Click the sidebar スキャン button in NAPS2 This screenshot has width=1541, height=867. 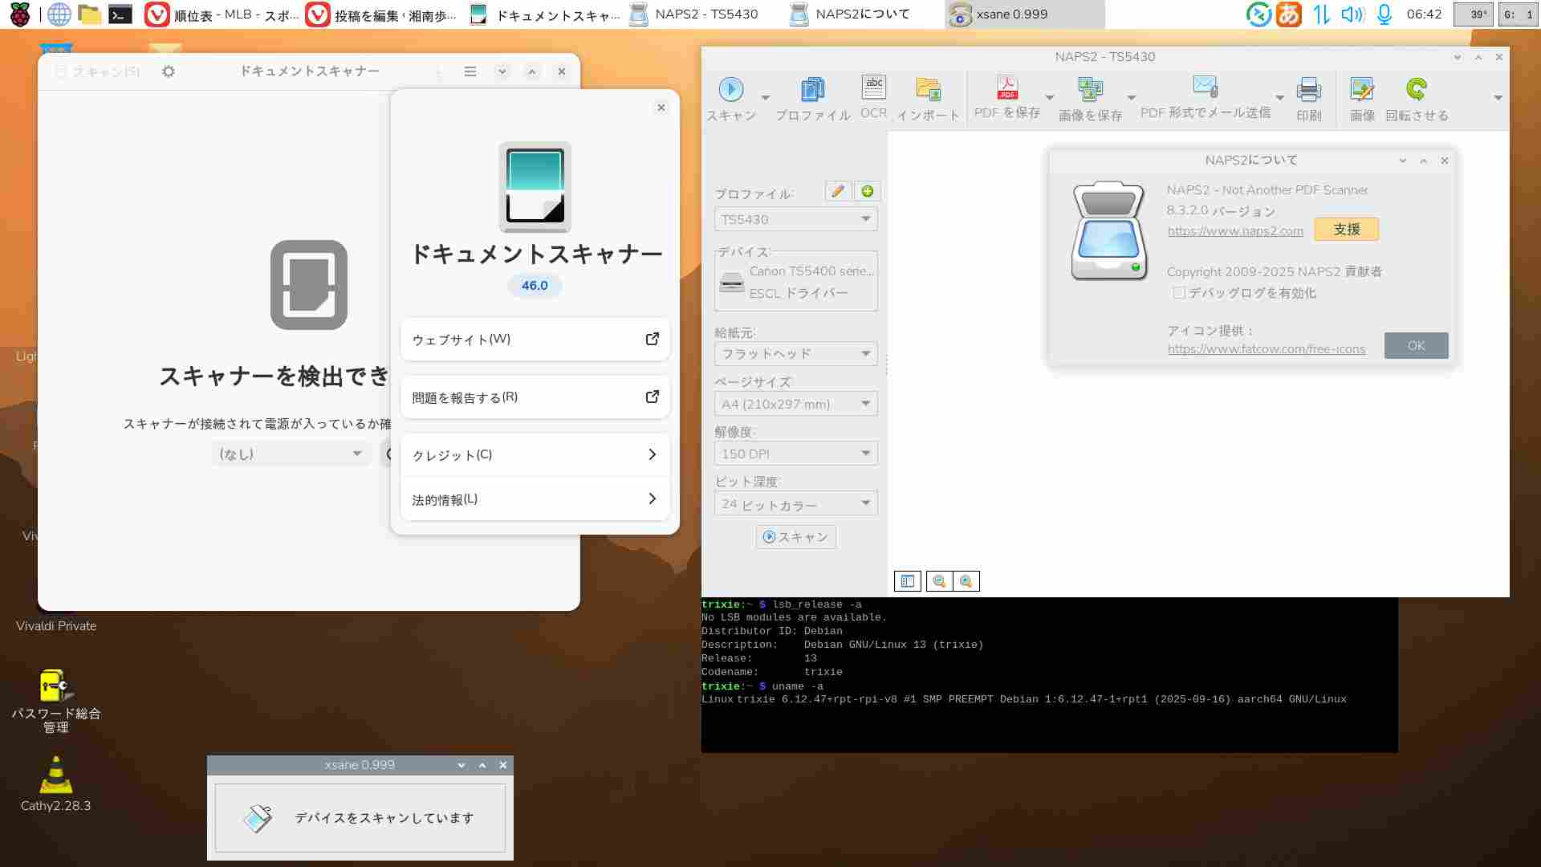pyautogui.click(x=796, y=537)
